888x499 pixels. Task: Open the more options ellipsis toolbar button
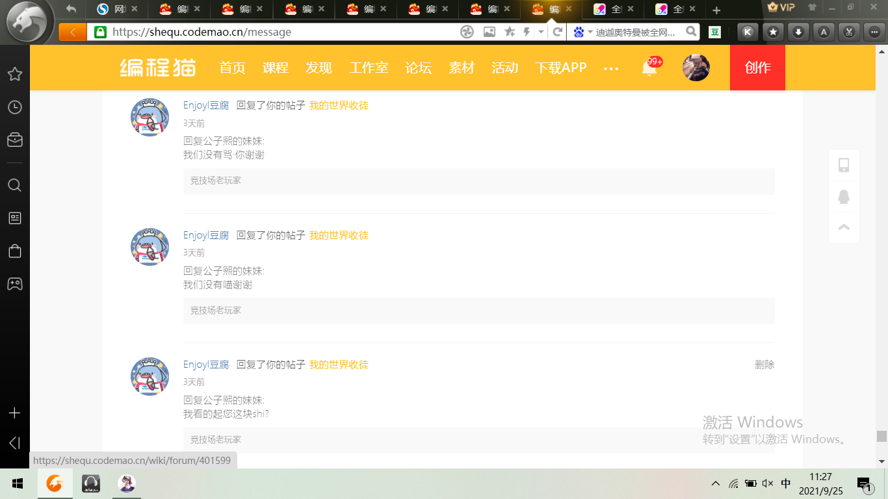pos(873,32)
